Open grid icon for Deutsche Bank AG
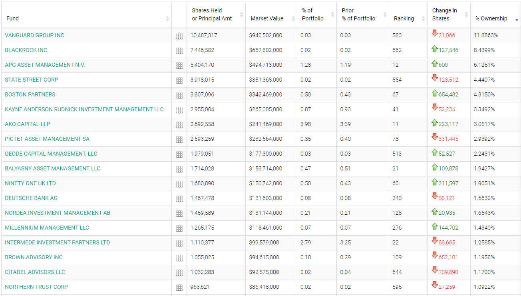Screen dimensions: 521x296 pyautogui.click(x=179, y=199)
